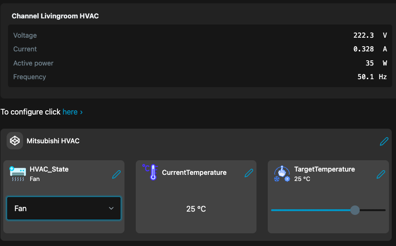Edit the TargetTemperature widget

point(381,174)
